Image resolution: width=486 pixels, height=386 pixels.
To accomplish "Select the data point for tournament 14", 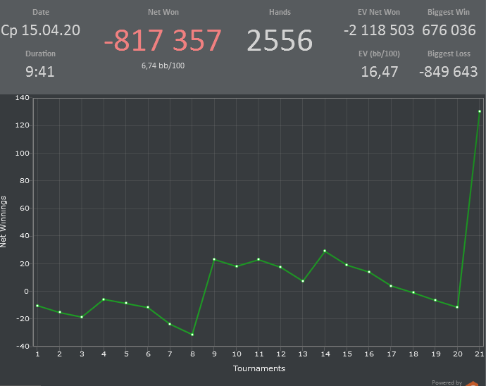I will pyautogui.click(x=325, y=251).
